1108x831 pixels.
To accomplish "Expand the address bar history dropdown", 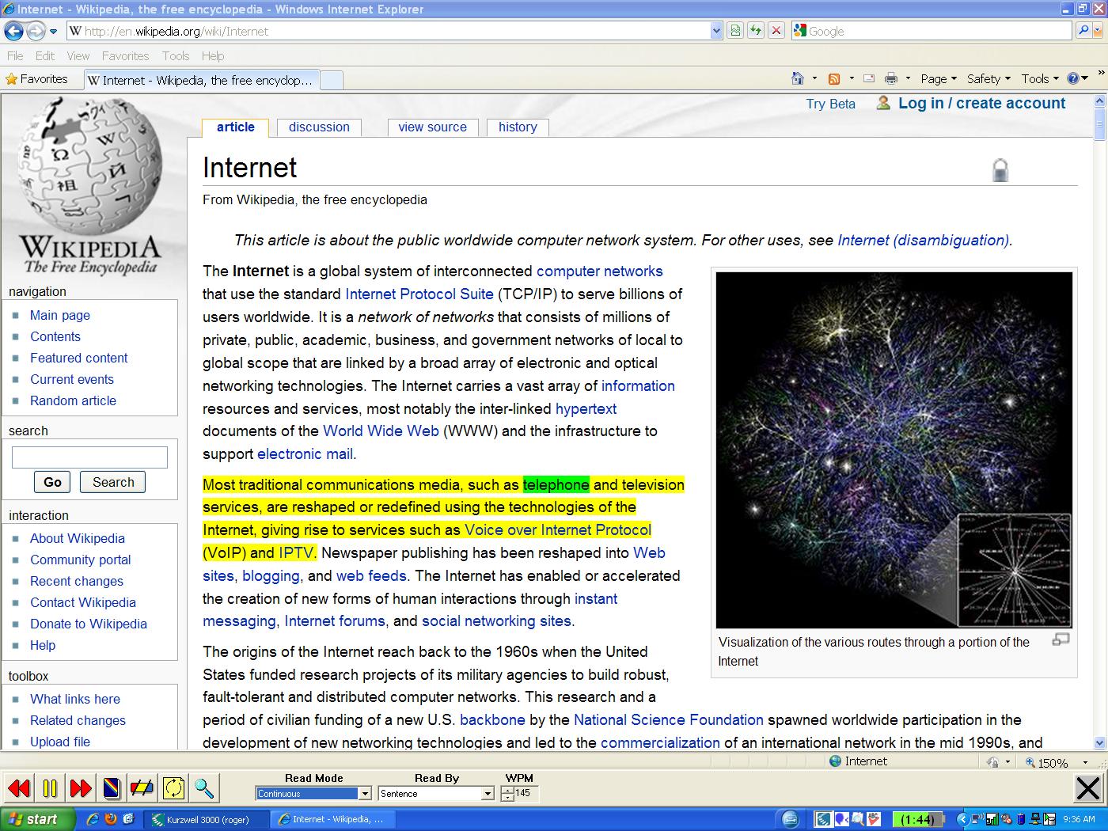I will click(717, 31).
